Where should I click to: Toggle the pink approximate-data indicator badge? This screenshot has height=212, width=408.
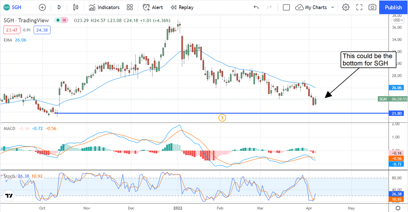tap(64, 20)
